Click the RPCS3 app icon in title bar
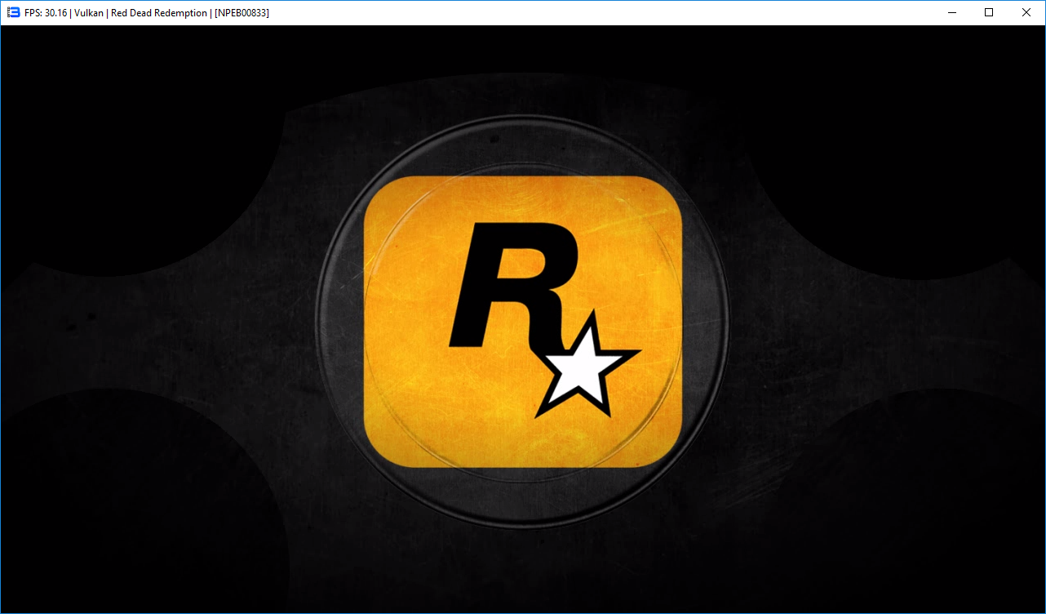This screenshot has height=614, width=1046. pyautogui.click(x=13, y=12)
